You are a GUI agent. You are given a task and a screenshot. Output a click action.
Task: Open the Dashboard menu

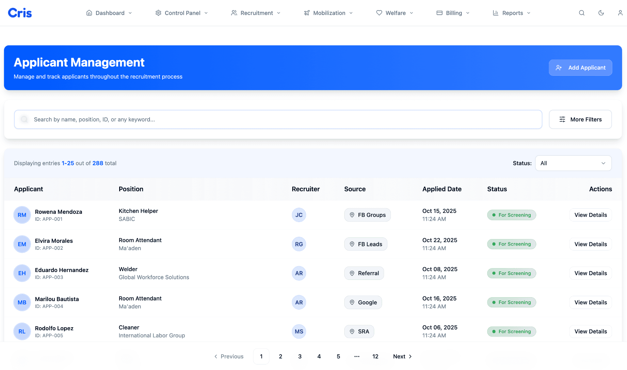109,13
